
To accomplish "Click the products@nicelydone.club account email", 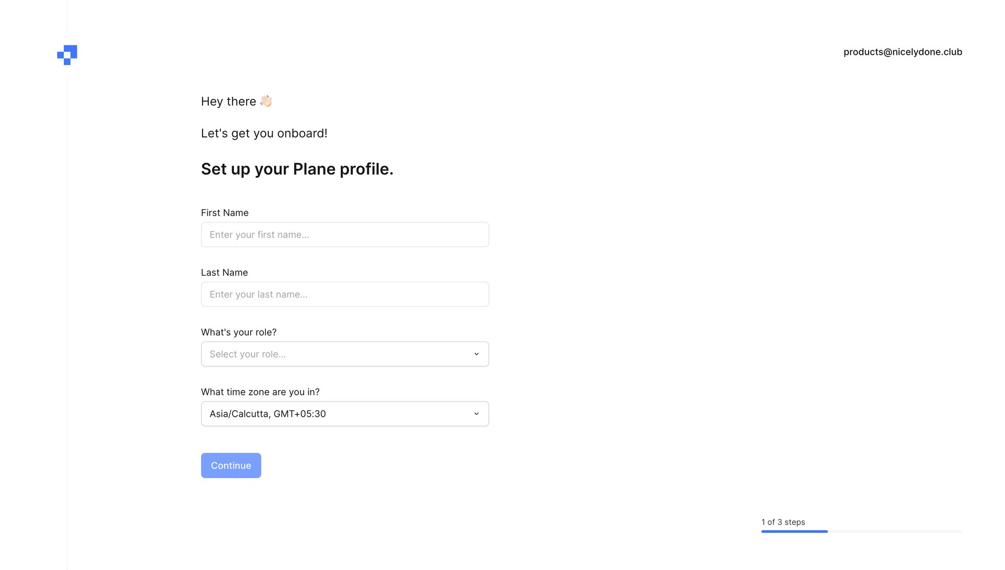I will coord(902,52).
